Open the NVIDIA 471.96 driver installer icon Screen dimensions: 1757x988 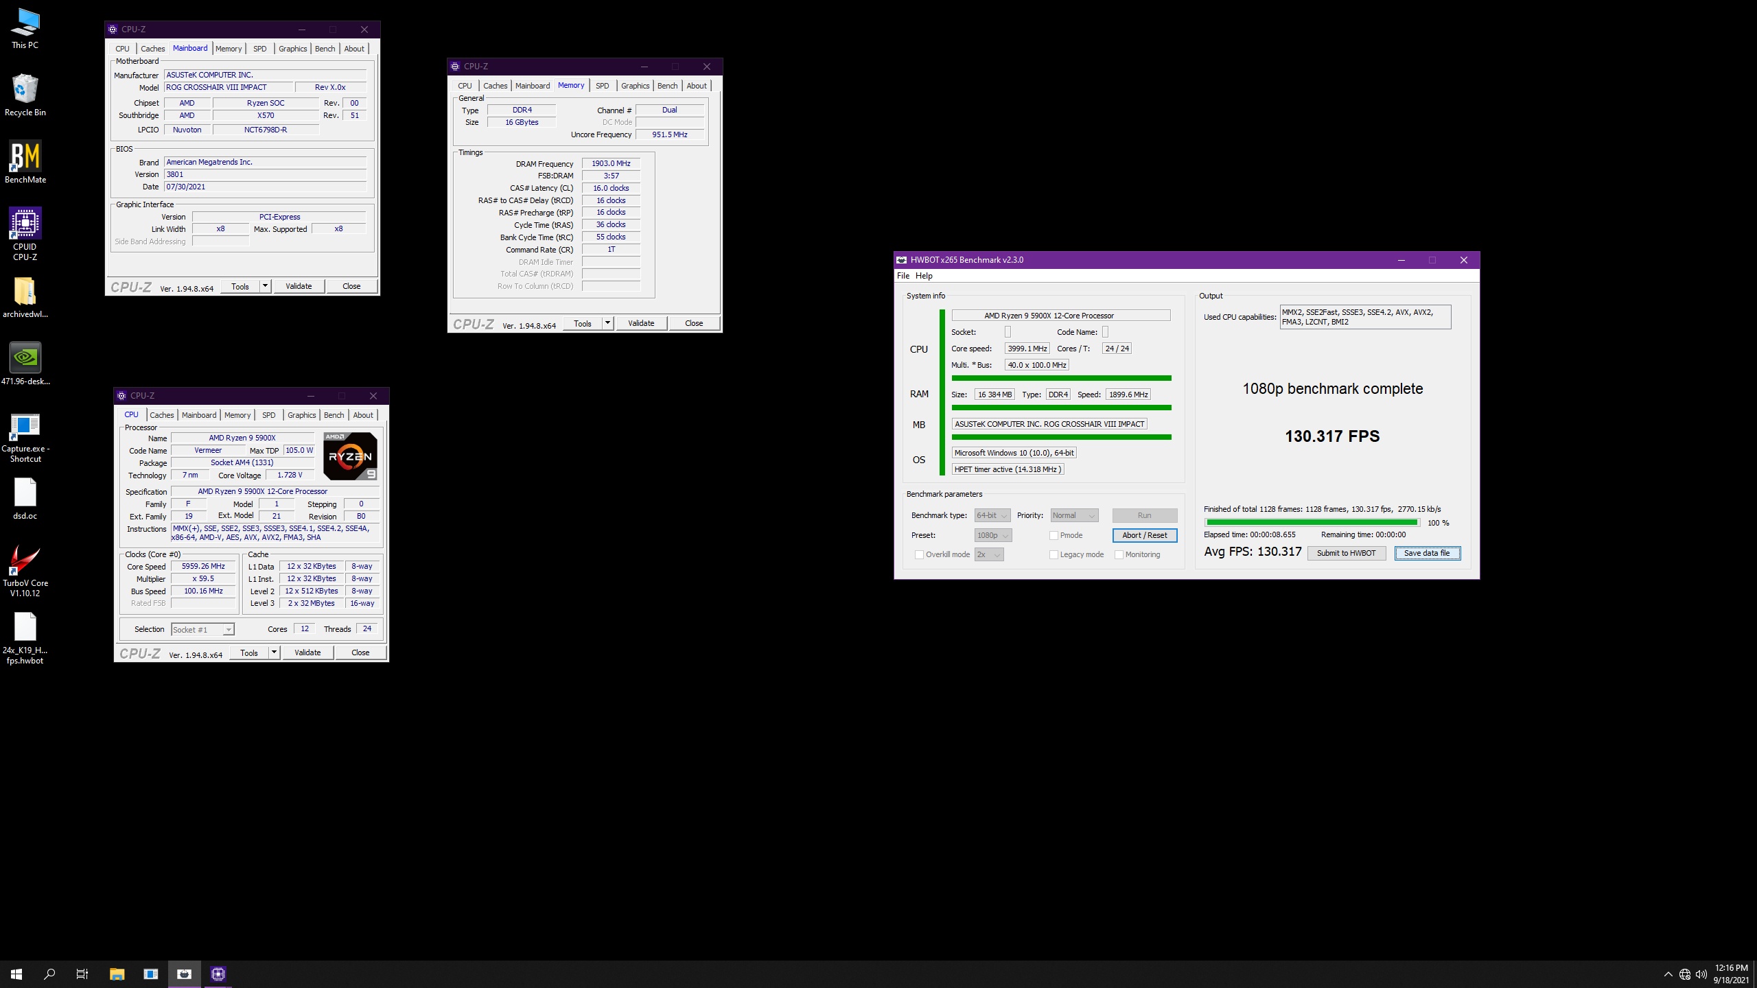pyautogui.click(x=25, y=364)
